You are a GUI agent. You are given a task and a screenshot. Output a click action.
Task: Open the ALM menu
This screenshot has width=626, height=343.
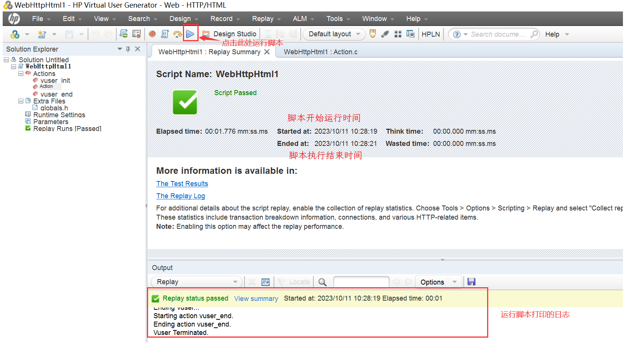coord(303,19)
